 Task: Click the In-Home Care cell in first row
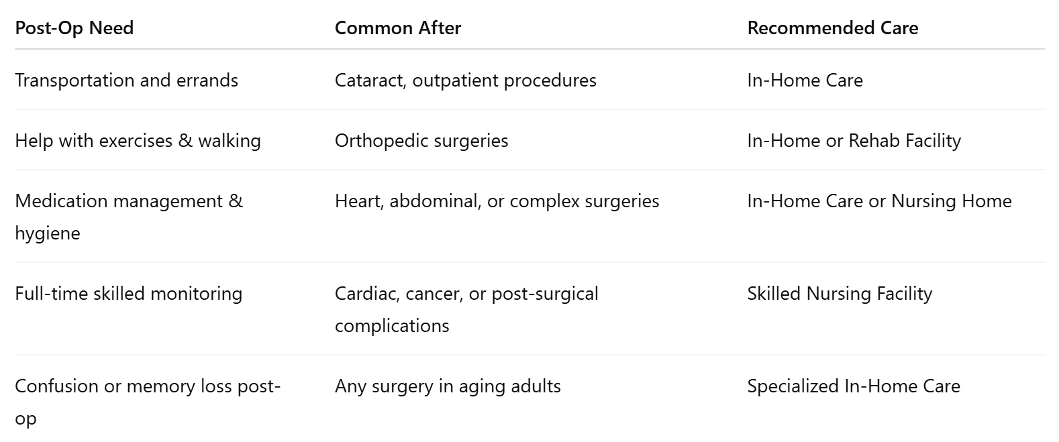[x=805, y=80]
